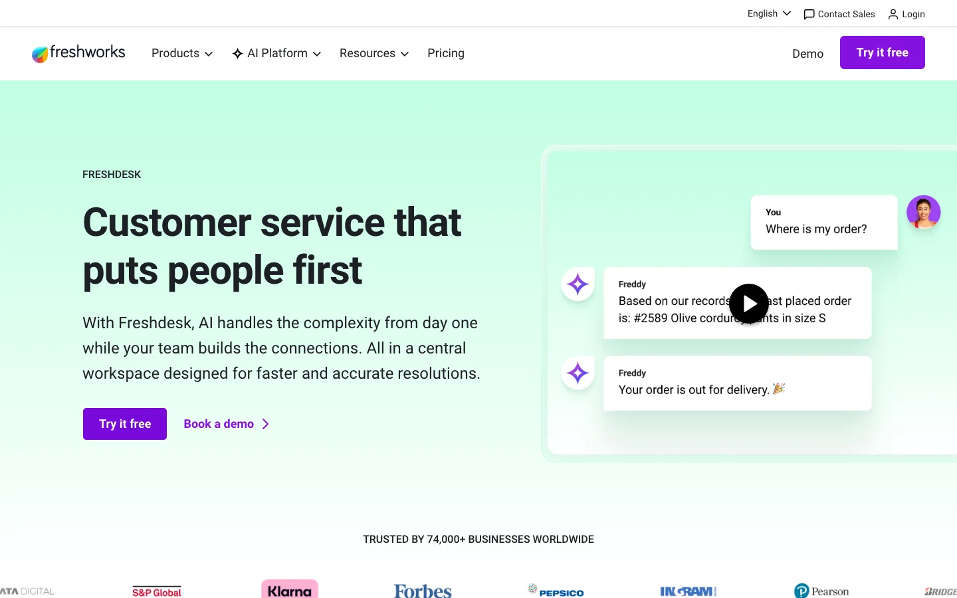The image size is (957, 598).
Task: Click the FRESHDESK label
Action: coord(112,175)
